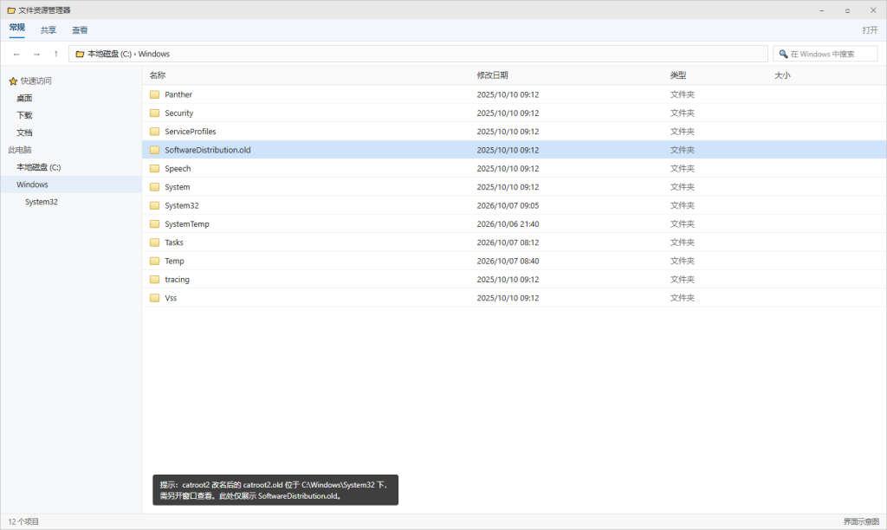Open the 共享 tab
887x530 pixels.
click(x=49, y=30)
